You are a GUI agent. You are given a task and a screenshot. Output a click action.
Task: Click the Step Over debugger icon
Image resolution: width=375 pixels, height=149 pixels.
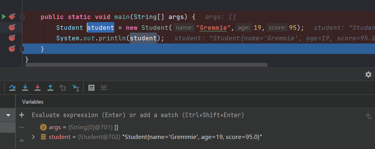pyautogui.click(x=12, y=88)
